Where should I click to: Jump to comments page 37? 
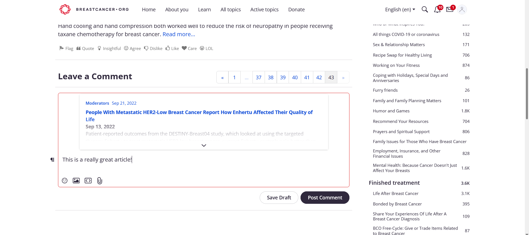point(259,77)
